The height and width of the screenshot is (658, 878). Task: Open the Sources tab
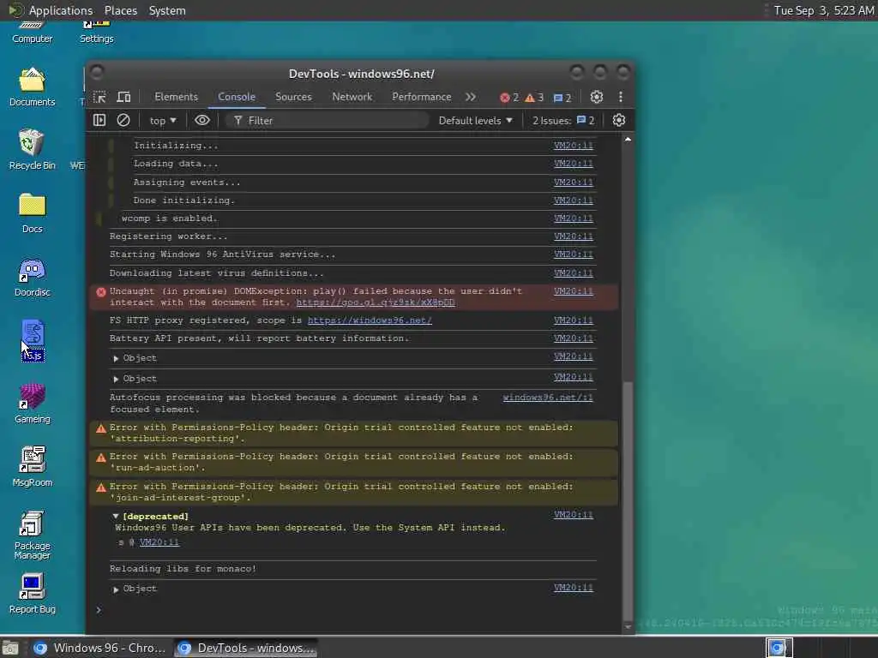tap(293, 97)
